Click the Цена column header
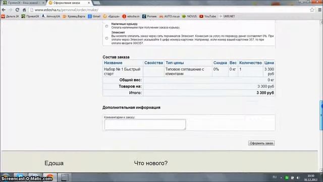Image resolution: width=323 pixels, height=182 pixels. [269, 63]
